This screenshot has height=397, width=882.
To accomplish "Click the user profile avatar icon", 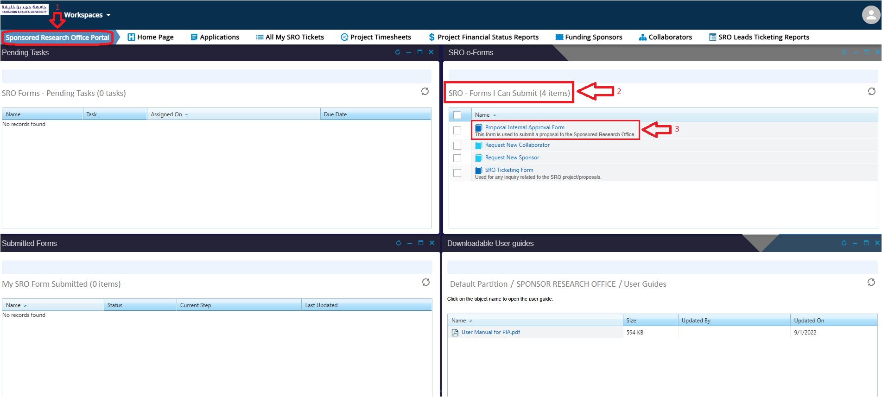I will click(870, 15).
